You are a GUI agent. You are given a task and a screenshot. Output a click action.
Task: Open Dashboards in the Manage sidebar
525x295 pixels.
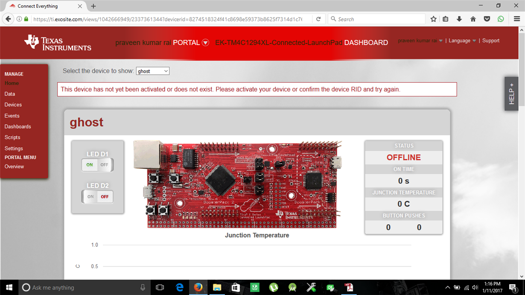coord(18,126)
